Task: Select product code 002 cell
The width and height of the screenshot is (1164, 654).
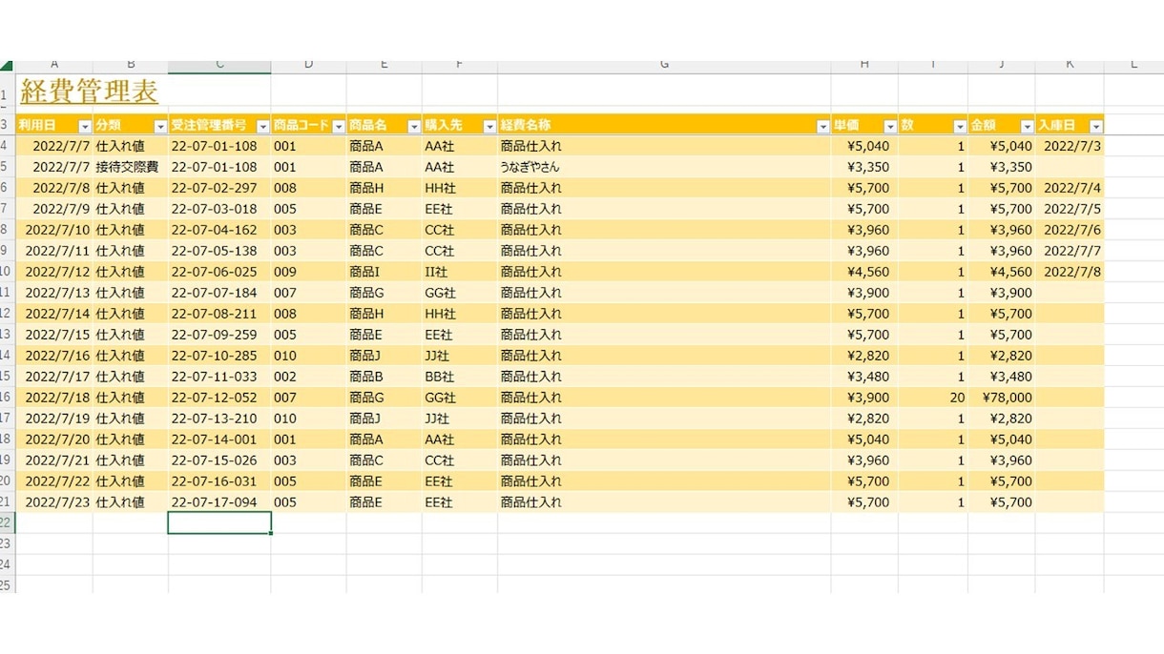Action: (x=309, y=377)
